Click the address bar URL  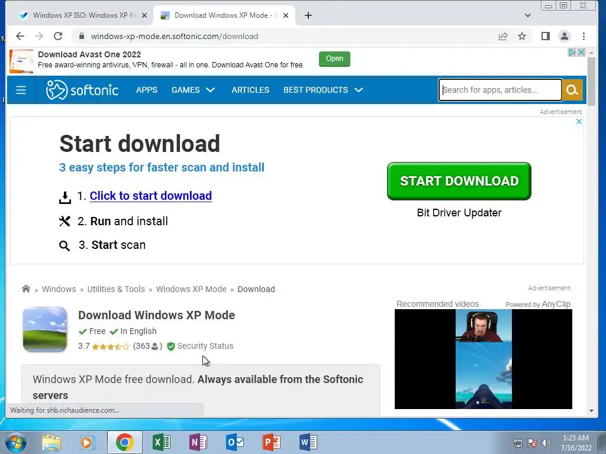point(175,36)
